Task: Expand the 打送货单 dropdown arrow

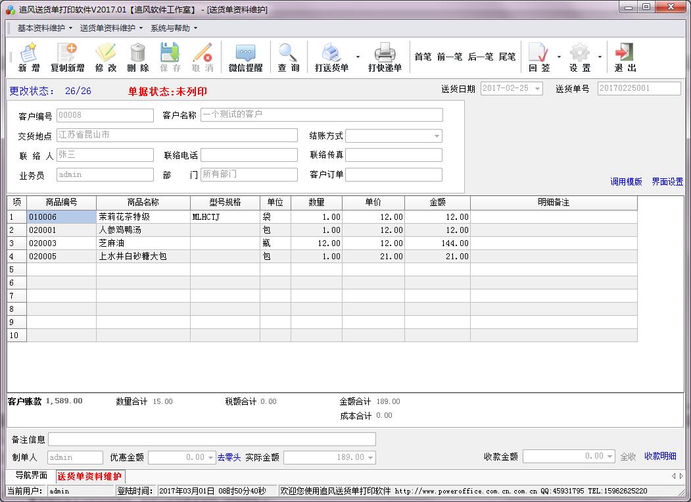Action: 358,57
